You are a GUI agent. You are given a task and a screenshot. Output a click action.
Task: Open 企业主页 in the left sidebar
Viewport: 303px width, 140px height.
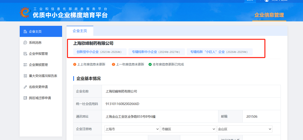point(41,32)
